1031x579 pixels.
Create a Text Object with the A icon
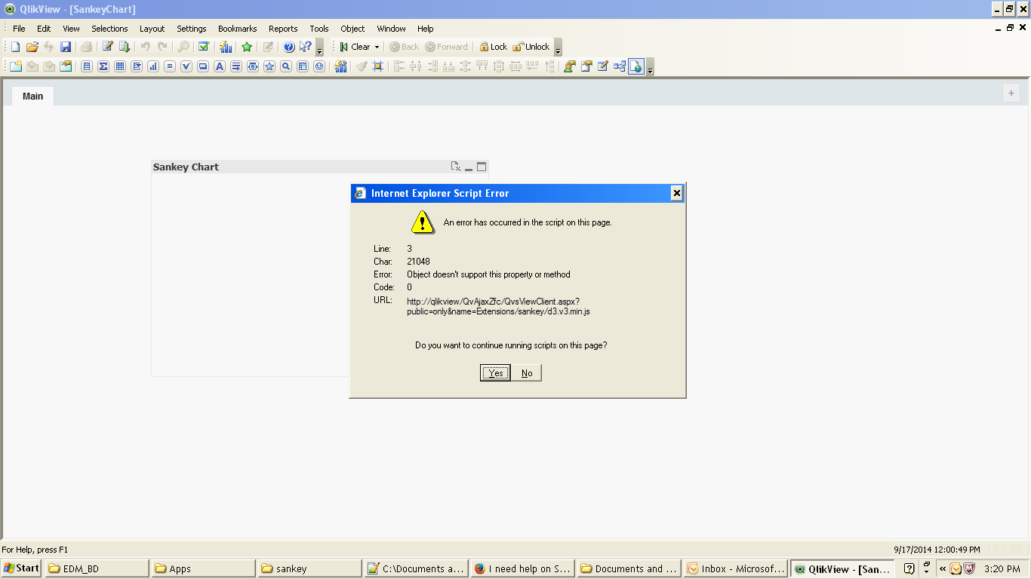(220, 66)
